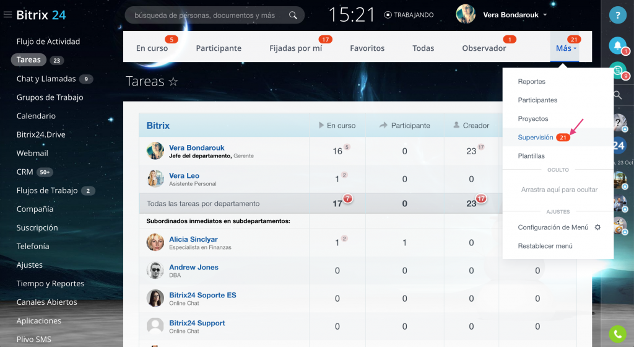Click the green phone call button

pyautogui.click(x=617, y=334)
